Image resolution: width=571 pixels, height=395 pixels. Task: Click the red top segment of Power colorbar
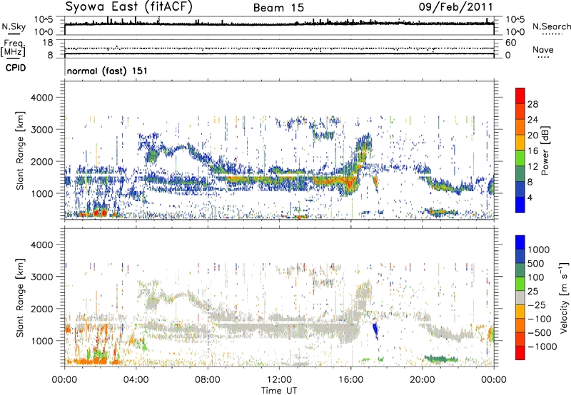(520, 96)
